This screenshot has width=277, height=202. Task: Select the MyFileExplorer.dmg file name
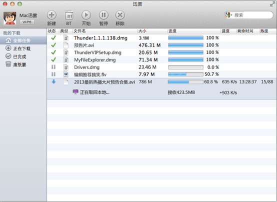click(x=95, y=60)
